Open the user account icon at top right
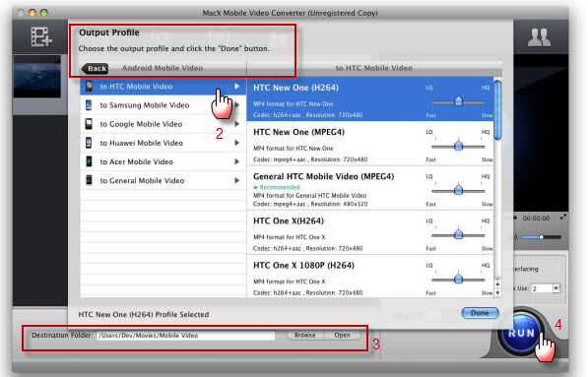Image resolution: width=588 pixels, height=377 pixels. (539, 37)
